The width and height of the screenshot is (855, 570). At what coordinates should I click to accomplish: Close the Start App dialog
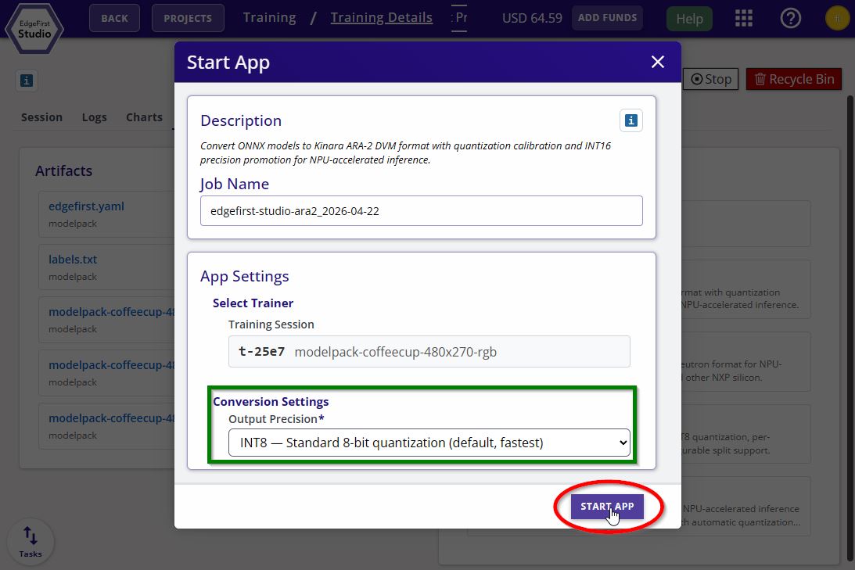[658, 62]
